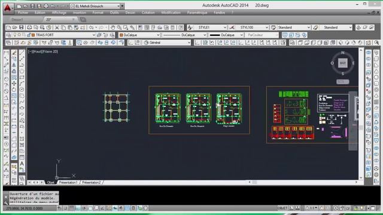Viewport: 383px width, 215px height.
Task: Toggle lock icon for TRAIS FORT layer
Action: point(29,35)
